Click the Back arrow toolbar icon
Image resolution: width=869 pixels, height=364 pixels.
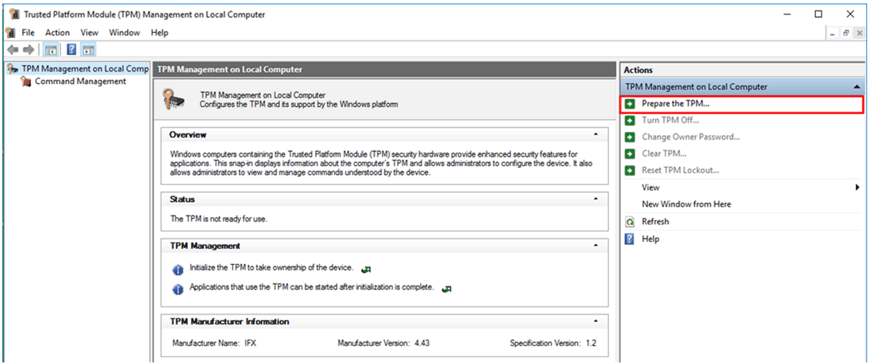pos(13,50)
